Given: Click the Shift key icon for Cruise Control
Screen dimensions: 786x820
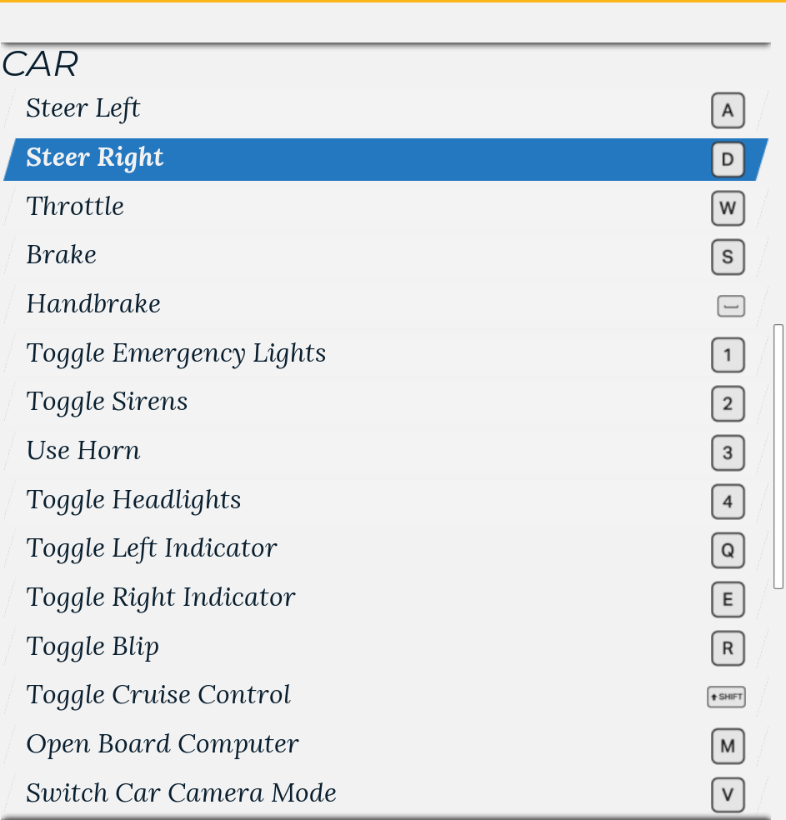Looking at the screenshot, I should click(x=726, y=697).
